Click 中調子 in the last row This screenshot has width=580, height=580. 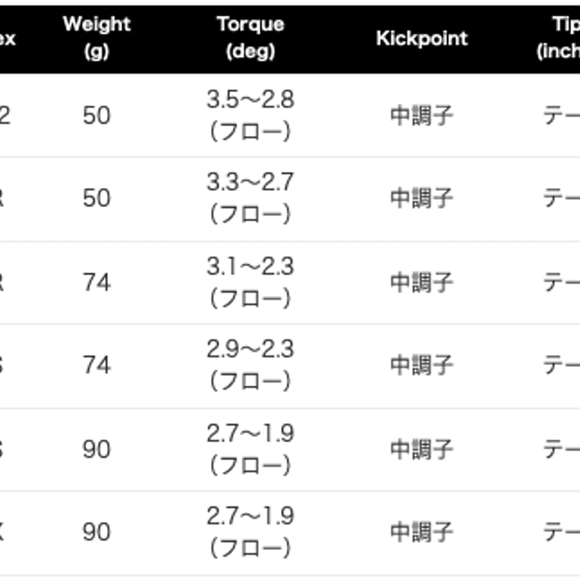click(x=422, y=532)
